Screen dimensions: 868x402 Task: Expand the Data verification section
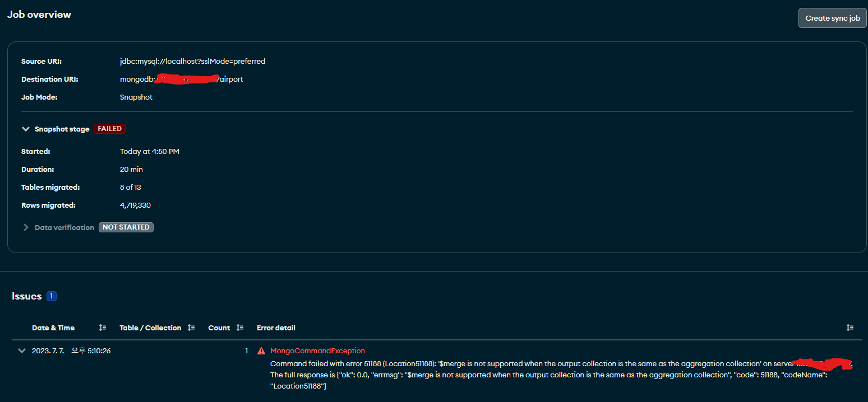pyautogui.click(x=25, y=227)
